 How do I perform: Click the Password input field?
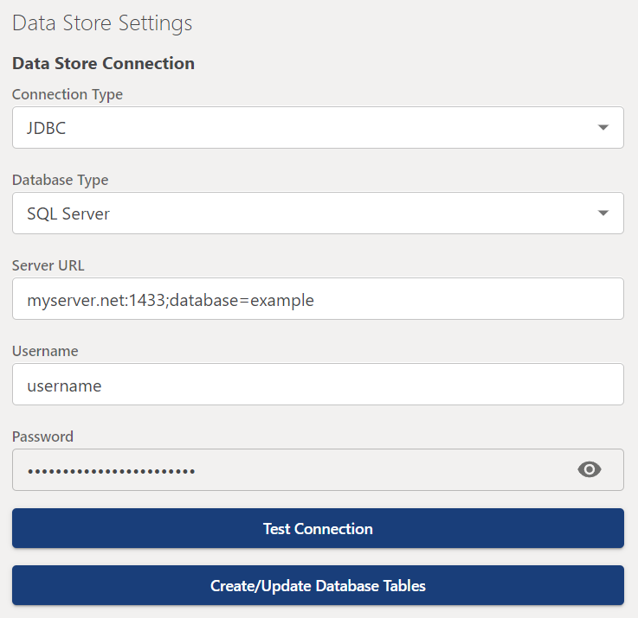318,469
